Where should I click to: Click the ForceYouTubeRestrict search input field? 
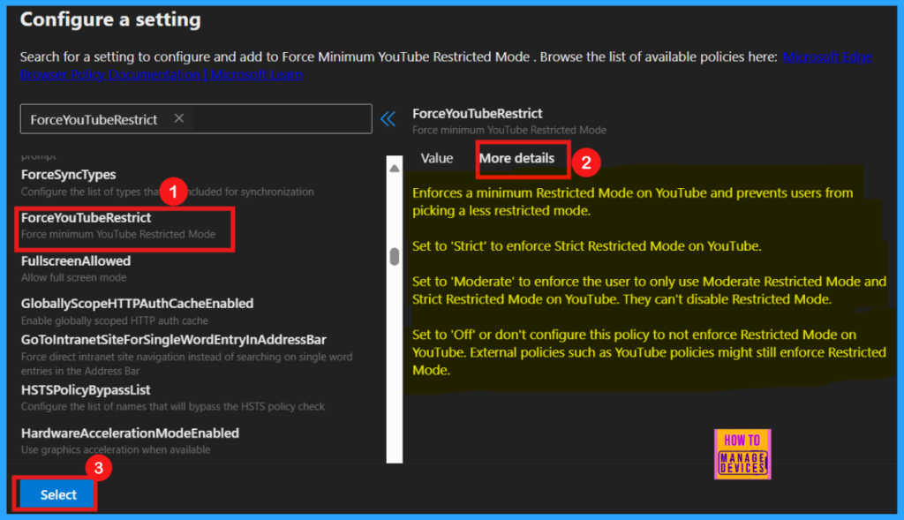click(x=196, y=119)
